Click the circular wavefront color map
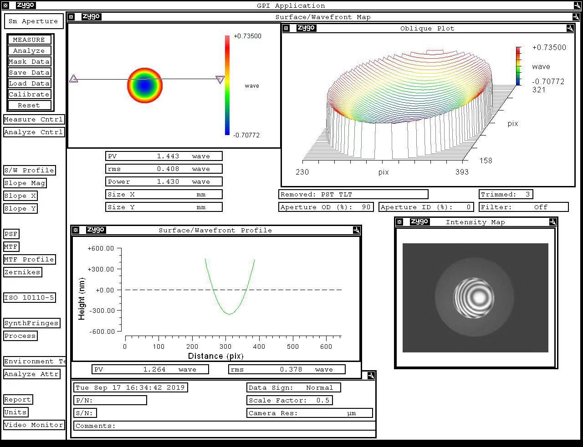 (x=145, y=85)
